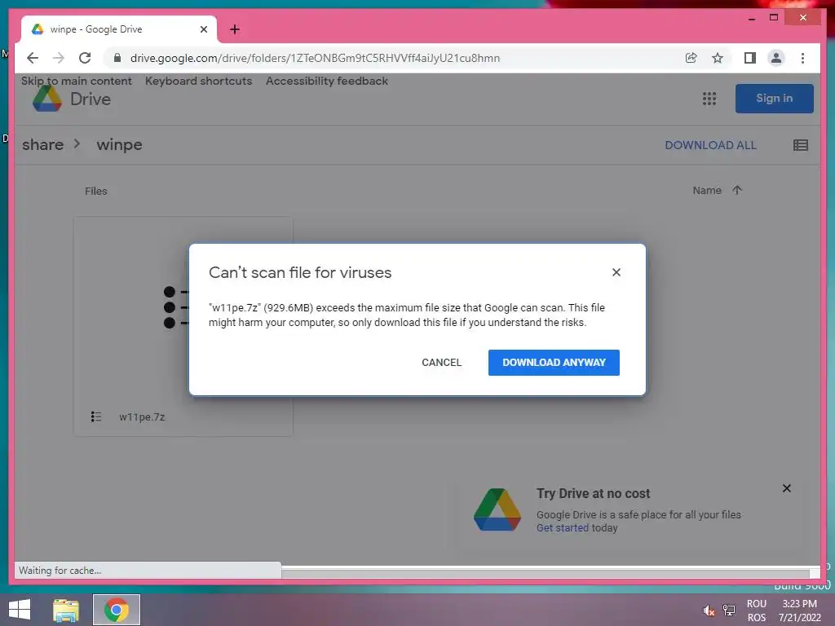
Task: Click the Get started link
Action: (x=563, y=528)
